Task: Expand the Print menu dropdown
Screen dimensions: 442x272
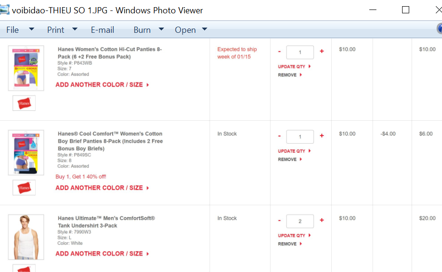Action: coord(62,29)
